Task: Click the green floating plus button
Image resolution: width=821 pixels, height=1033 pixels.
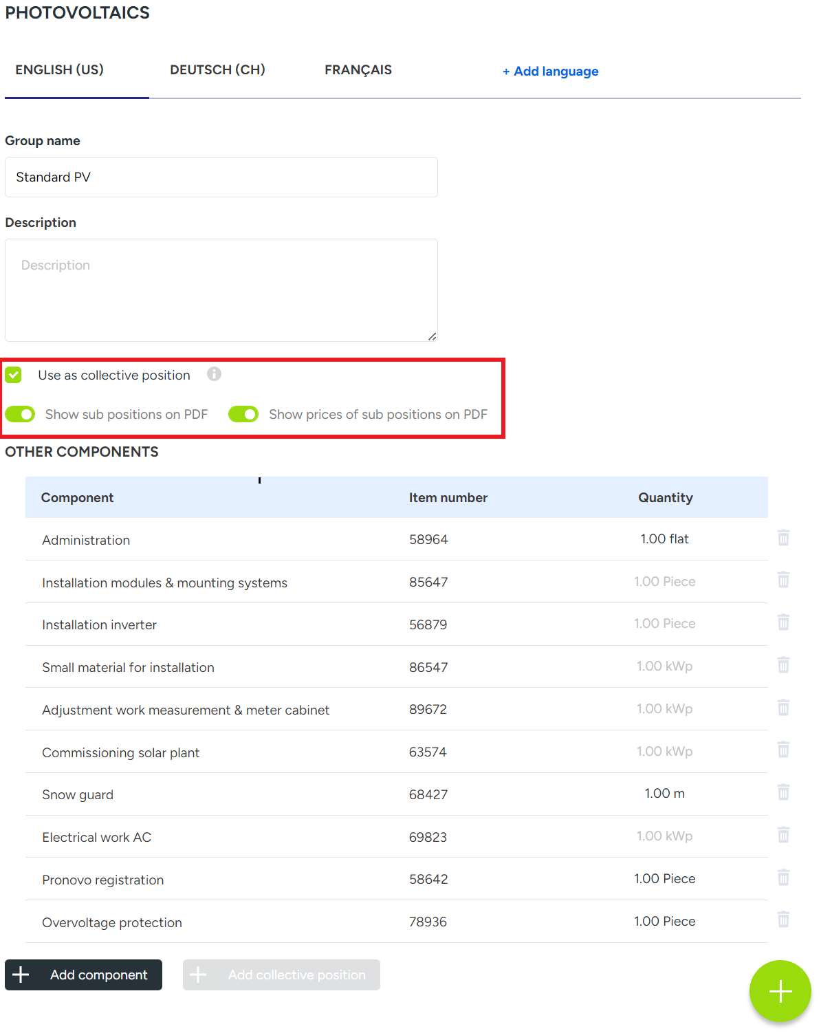Action: (780, 991)
